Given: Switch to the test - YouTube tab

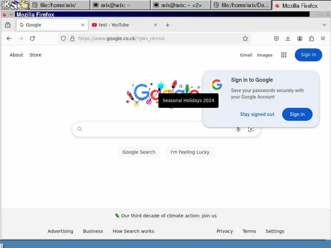Looking at the screenshot, I should (x=125, y=25).
